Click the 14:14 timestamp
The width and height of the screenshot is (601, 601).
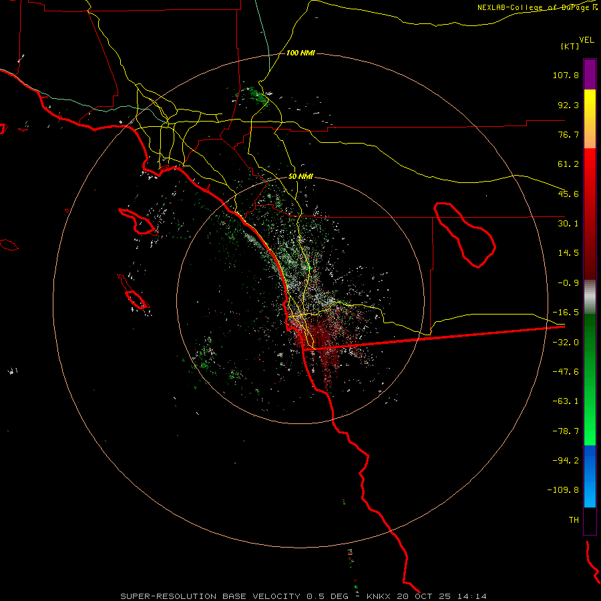pyautogui.click(x=472, y=596)
